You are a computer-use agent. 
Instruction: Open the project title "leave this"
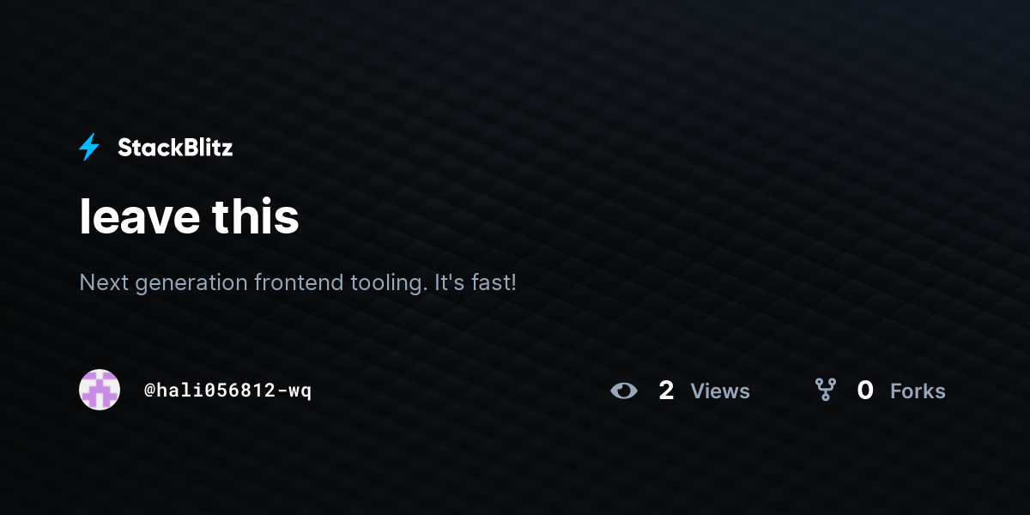189,216
